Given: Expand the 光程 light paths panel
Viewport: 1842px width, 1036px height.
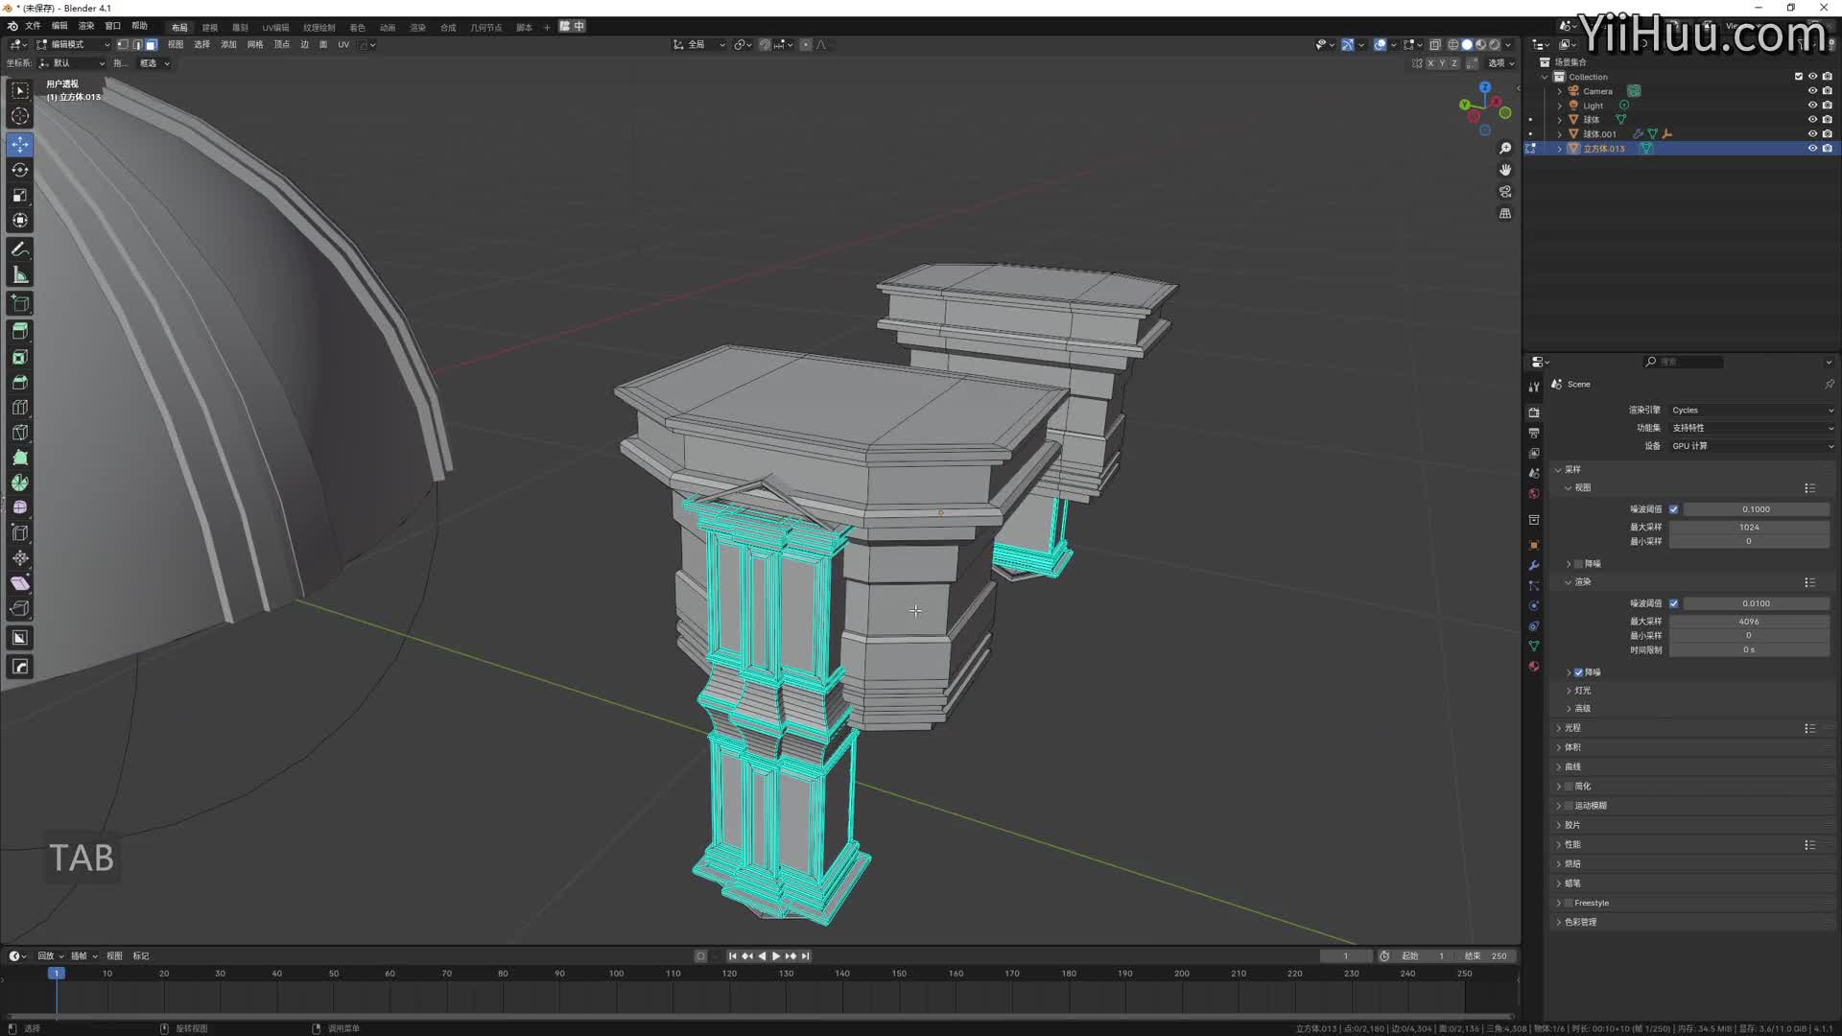Looking at the screenshot, I should tap(1571, 728).
